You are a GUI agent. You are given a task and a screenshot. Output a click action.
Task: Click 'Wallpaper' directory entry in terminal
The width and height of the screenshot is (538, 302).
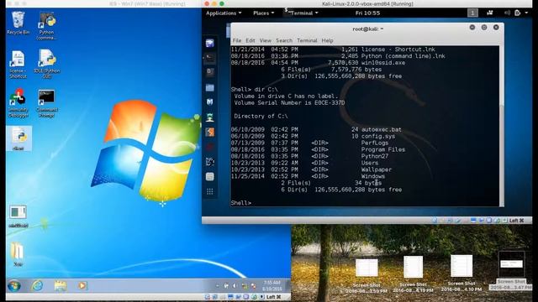point(376,169)
